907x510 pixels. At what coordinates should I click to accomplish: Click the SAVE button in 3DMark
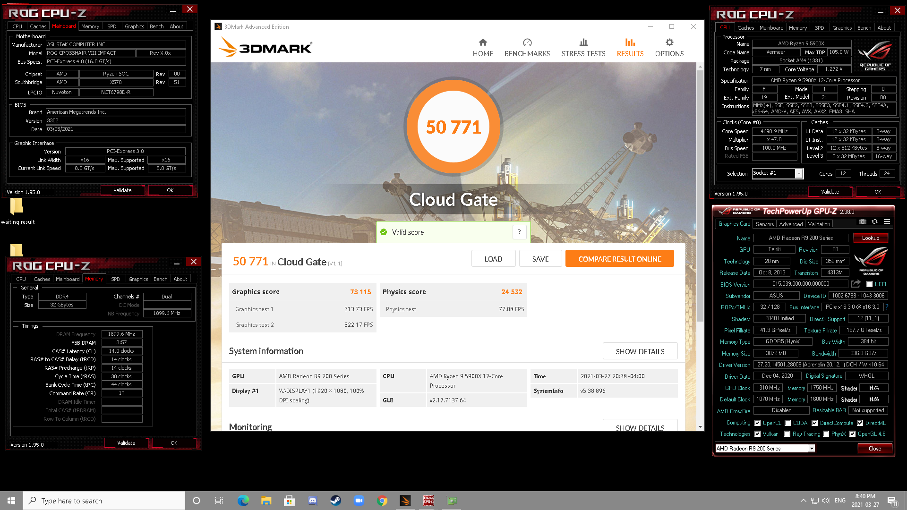540,259
